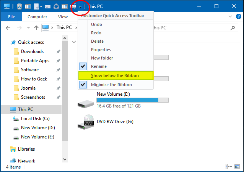The image size is (244, 172).
Task: Open the View ribbon tab
Action: (63, 17)
